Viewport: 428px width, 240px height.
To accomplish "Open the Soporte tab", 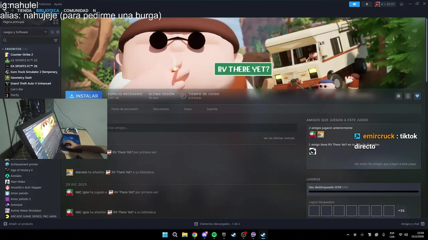I will click(x=212, y=109).
